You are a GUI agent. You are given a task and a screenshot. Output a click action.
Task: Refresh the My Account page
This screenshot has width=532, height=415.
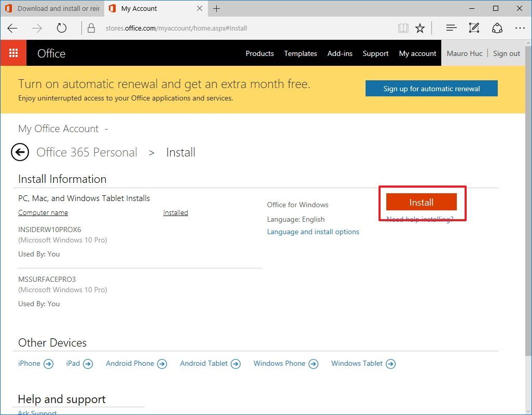(x=61, y=28)
